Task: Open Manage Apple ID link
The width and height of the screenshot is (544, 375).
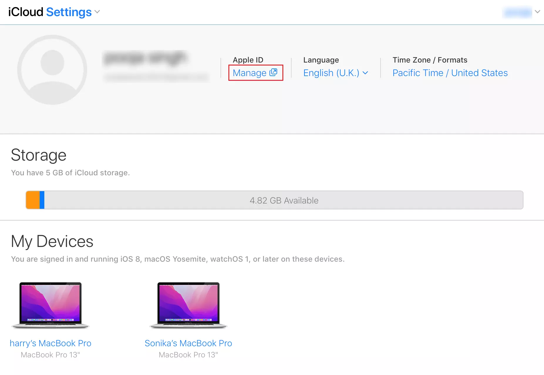Action: coord(255,73)
